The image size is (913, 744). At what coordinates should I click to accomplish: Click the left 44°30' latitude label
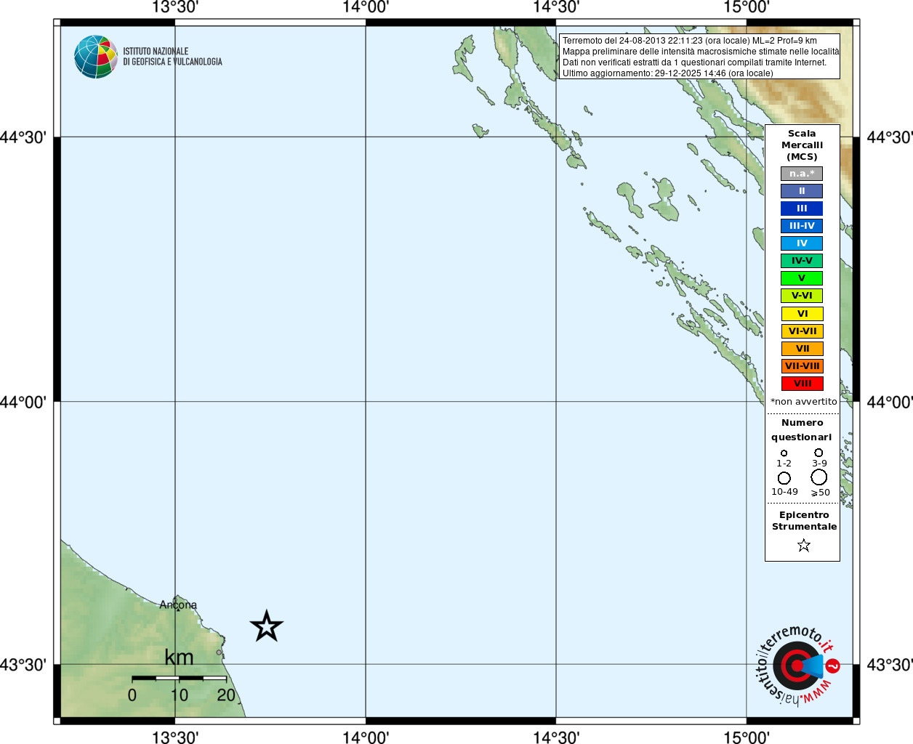[x=23, y=137]
